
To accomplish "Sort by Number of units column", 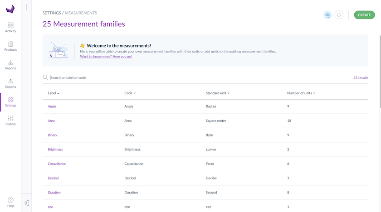I will coord(301,93).
